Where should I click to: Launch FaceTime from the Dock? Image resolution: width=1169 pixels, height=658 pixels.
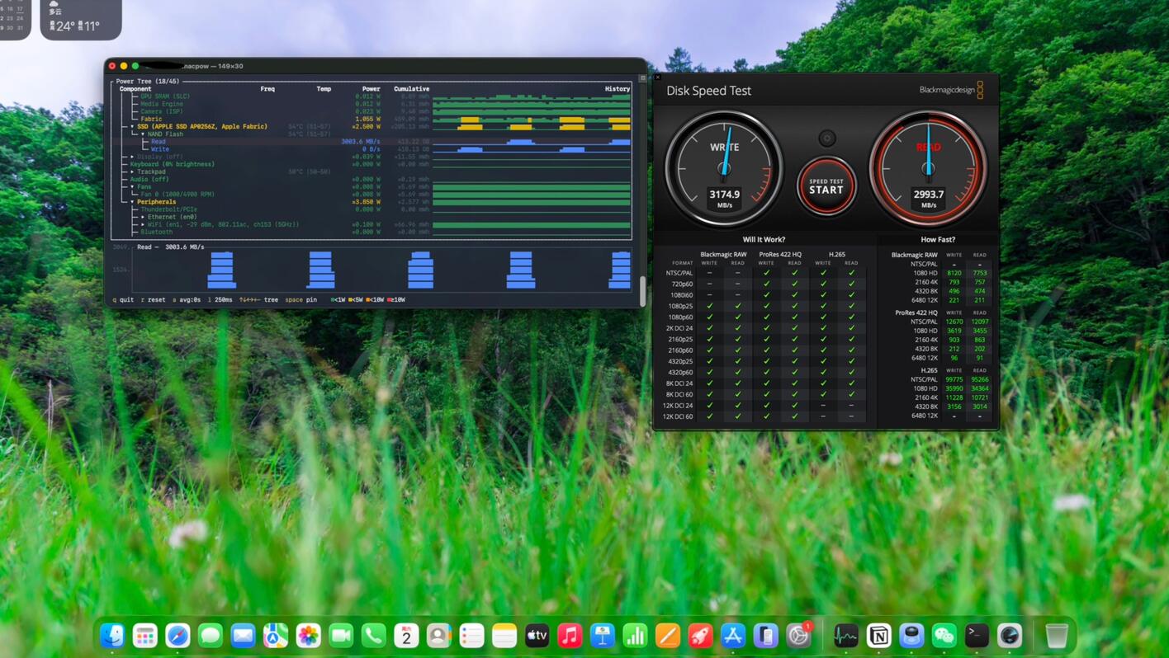coord(341,636)
